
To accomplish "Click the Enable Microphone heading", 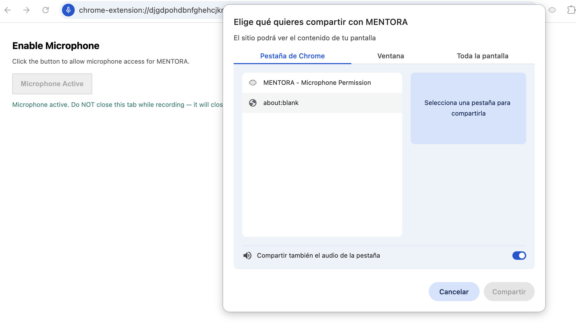I will pyautogui.click(x=56, y=46).
